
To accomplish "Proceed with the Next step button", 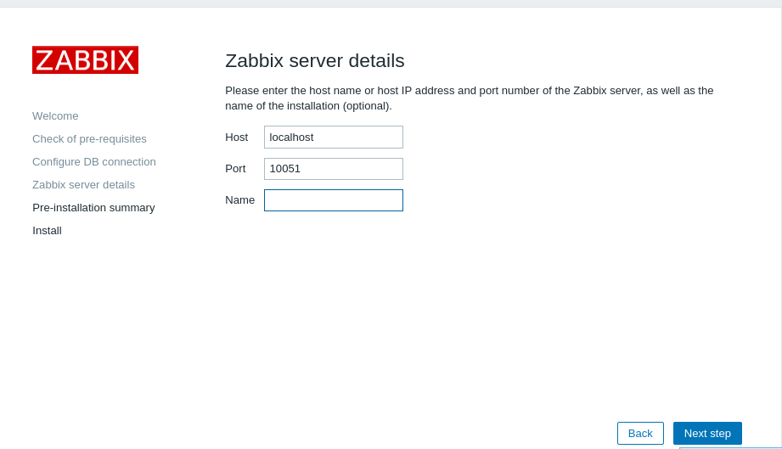I will pyautogui.click(x=707, y=433).
